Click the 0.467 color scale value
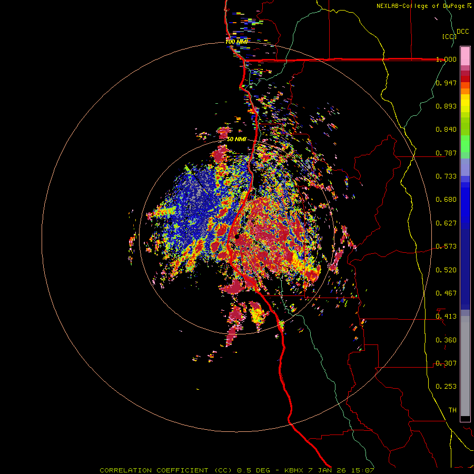The width and height of the screenshot is (474, 474). [x=446, y=293]
